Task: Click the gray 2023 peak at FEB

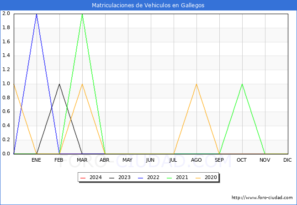Action: 59,84
